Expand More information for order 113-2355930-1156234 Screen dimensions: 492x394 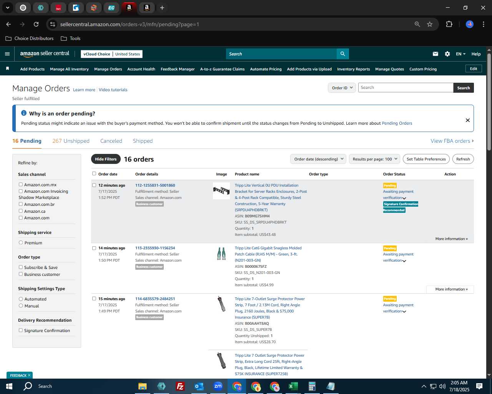[x=451, y=289]
